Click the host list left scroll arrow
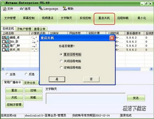This screenshot has width=154, height=119. tap(3, 69)
